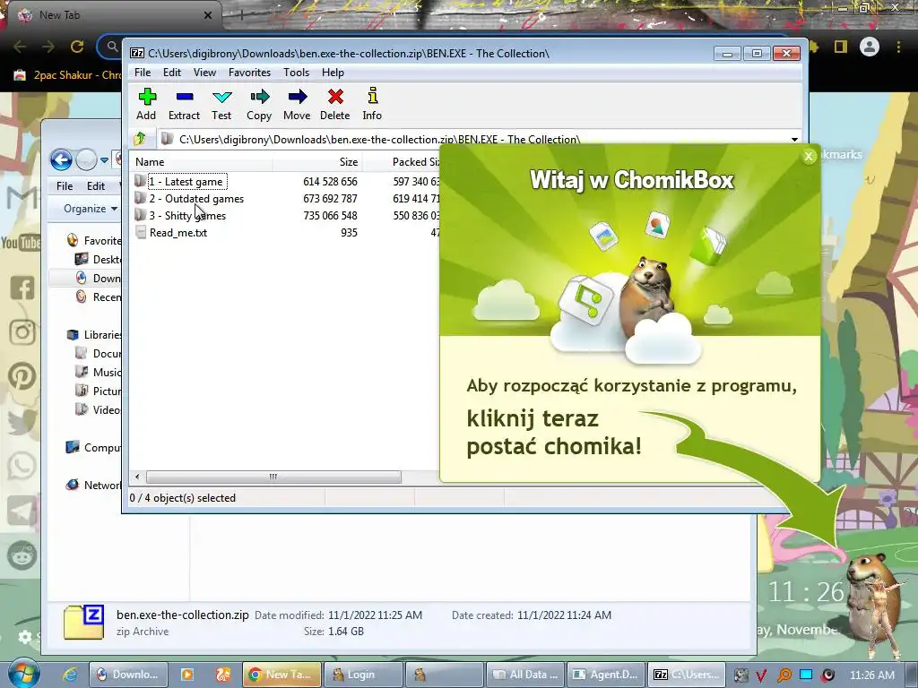Select the '1 - Latest game' folder
This screenshot has width=918, height=688.
(x=186, y=181)
